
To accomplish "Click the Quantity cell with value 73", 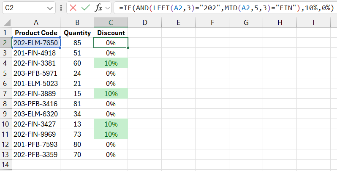I will tap(77, 134).
